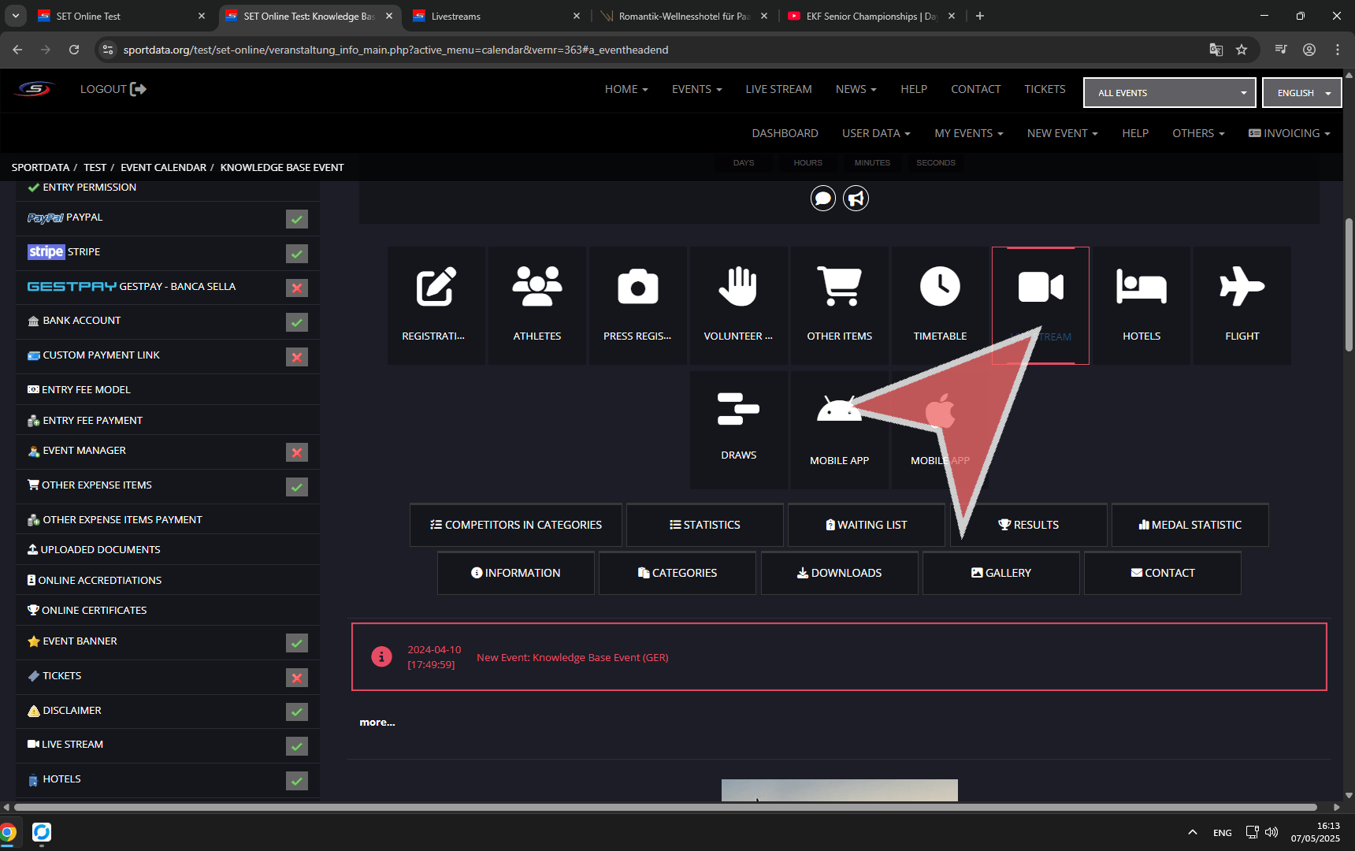This screenshot has height=851, width=1355.
Task: Open the Downloads button
Action: pyautogui.click(x=839, y=573)
